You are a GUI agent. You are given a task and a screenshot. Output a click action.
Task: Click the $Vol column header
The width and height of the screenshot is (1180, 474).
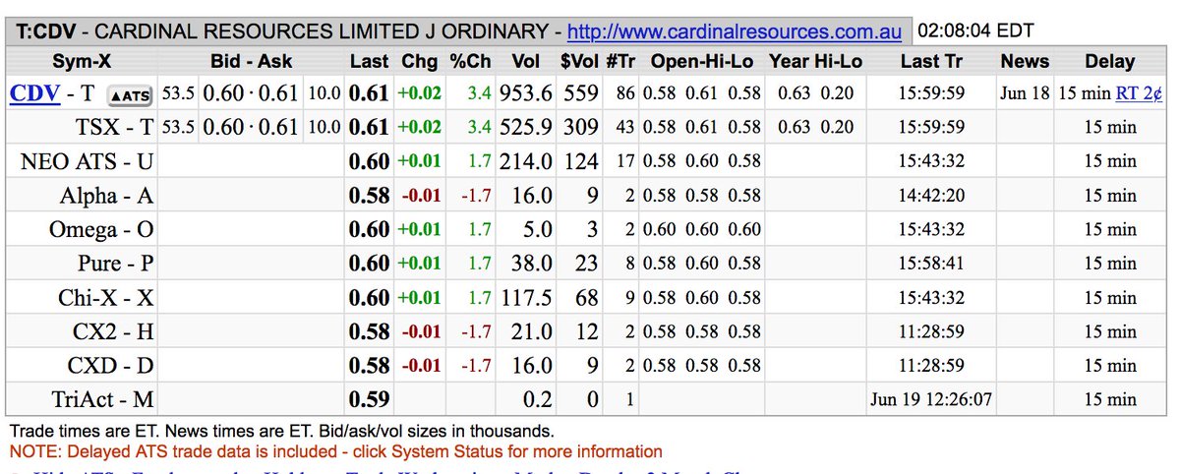point(578,61)
